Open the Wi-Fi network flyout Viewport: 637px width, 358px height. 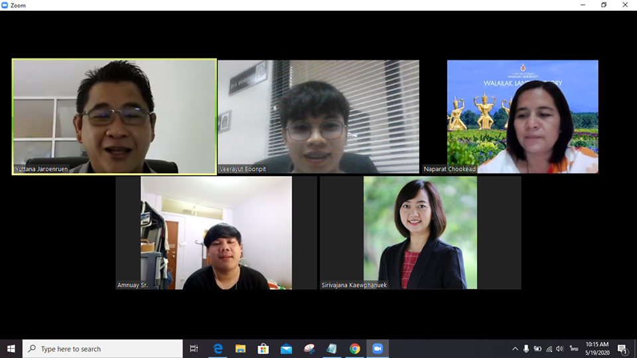click(x=549, y=349)
